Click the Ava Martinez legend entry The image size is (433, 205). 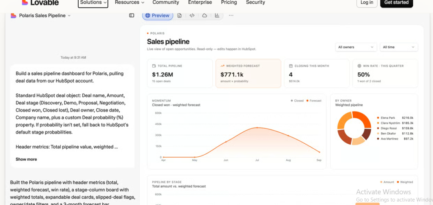click(395, 139)
